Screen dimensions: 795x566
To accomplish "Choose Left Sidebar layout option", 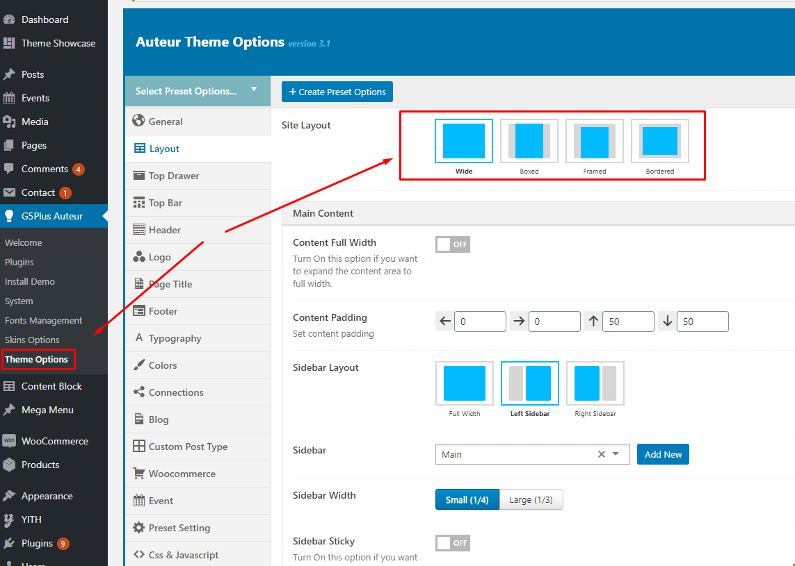I will [x=530, y=383].
